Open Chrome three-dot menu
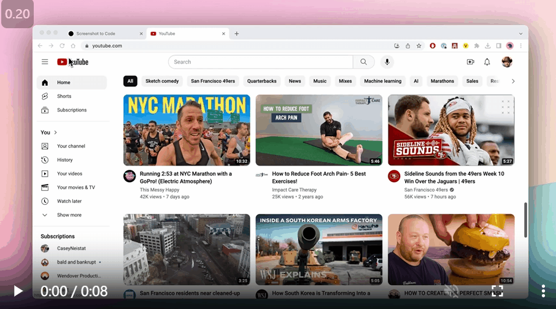Screen dimensions: 556x309 (520, 46)
